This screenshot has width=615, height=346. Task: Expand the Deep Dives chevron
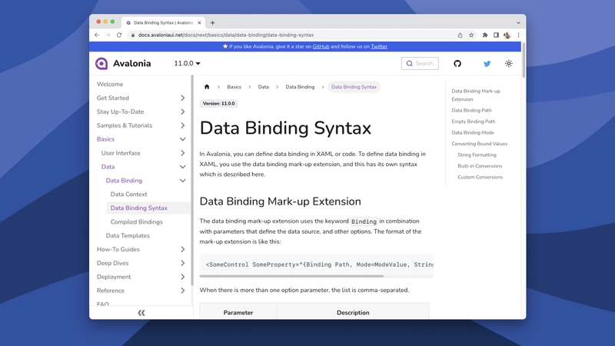183,263
